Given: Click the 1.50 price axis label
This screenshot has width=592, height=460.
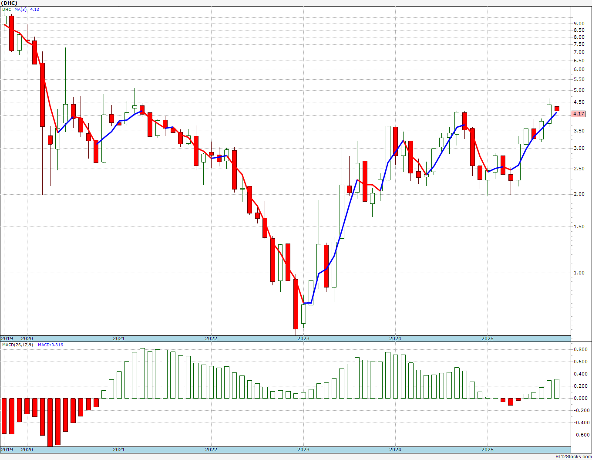Looking at the screenshot, I should coord(579,227).
